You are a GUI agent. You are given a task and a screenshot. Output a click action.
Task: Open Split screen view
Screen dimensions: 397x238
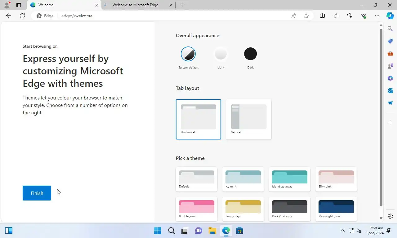coord(322,16)
